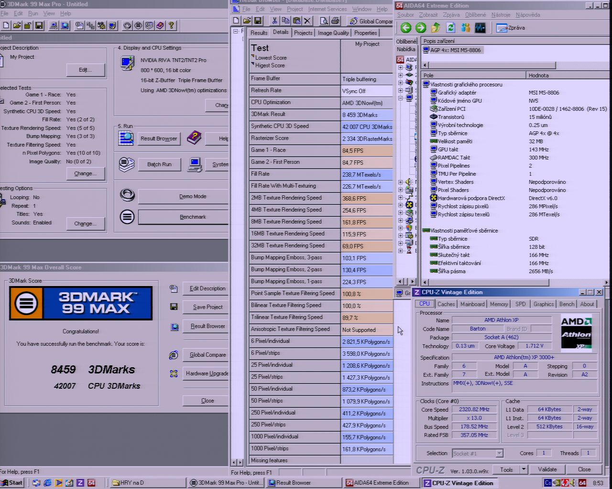
Task: Toggle the Game 2 - First Person checkbox
Action: [x=2, y=102]
